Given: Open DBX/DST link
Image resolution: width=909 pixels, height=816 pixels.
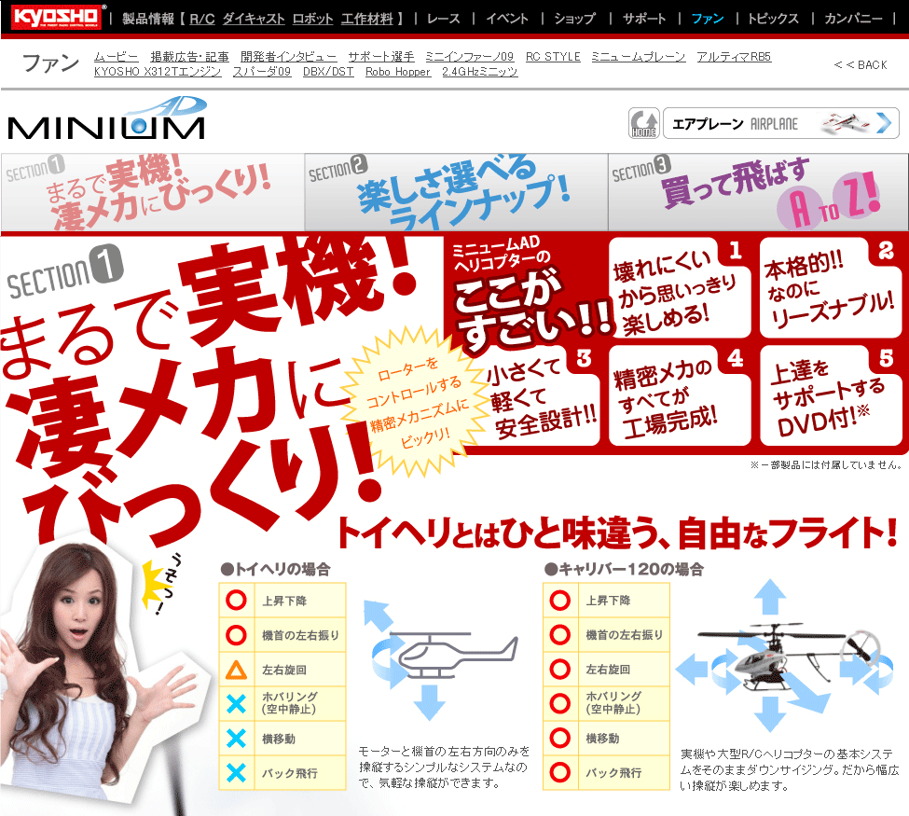Looking at the screenshot, I should [328, 72].
